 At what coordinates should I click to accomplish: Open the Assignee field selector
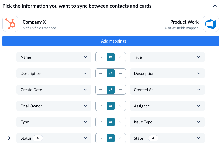167,106
